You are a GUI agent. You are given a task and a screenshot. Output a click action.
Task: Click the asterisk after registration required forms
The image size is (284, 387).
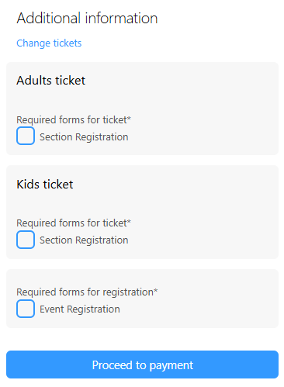[156, 290]
